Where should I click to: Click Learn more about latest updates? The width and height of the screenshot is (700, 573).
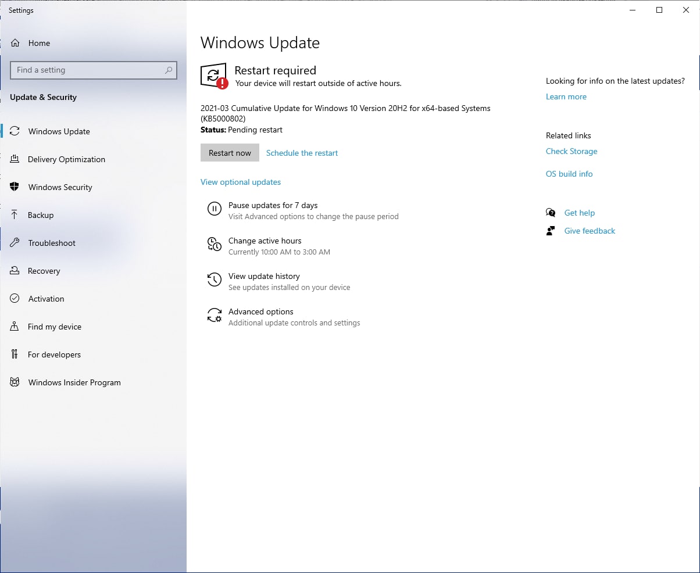[566, 96]
